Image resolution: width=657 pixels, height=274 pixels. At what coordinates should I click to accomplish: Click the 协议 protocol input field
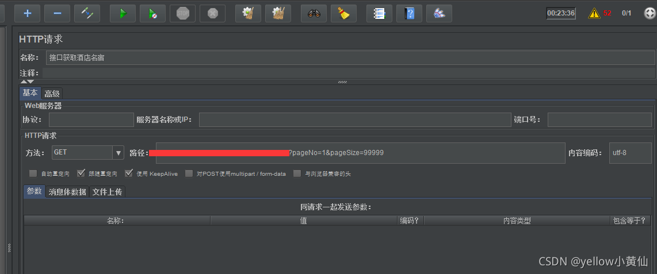(91, 119)
